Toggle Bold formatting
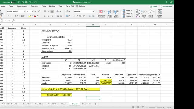194x109 pixels. click(8, 16)
